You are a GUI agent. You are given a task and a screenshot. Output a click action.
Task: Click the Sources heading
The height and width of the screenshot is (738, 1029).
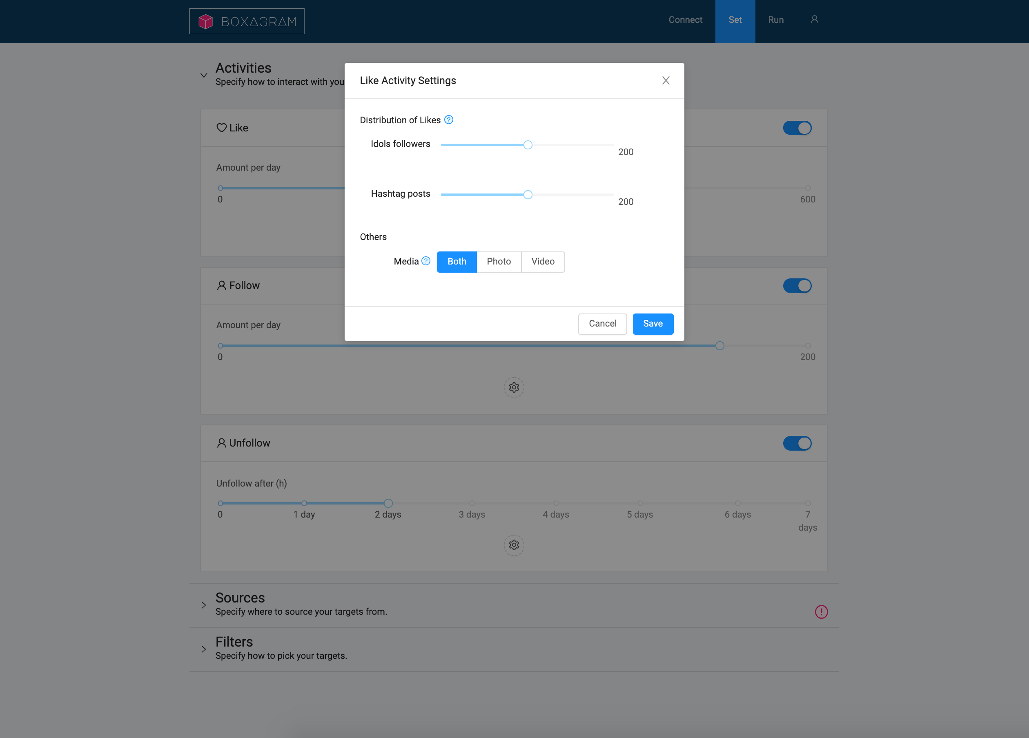click(240, 598)
